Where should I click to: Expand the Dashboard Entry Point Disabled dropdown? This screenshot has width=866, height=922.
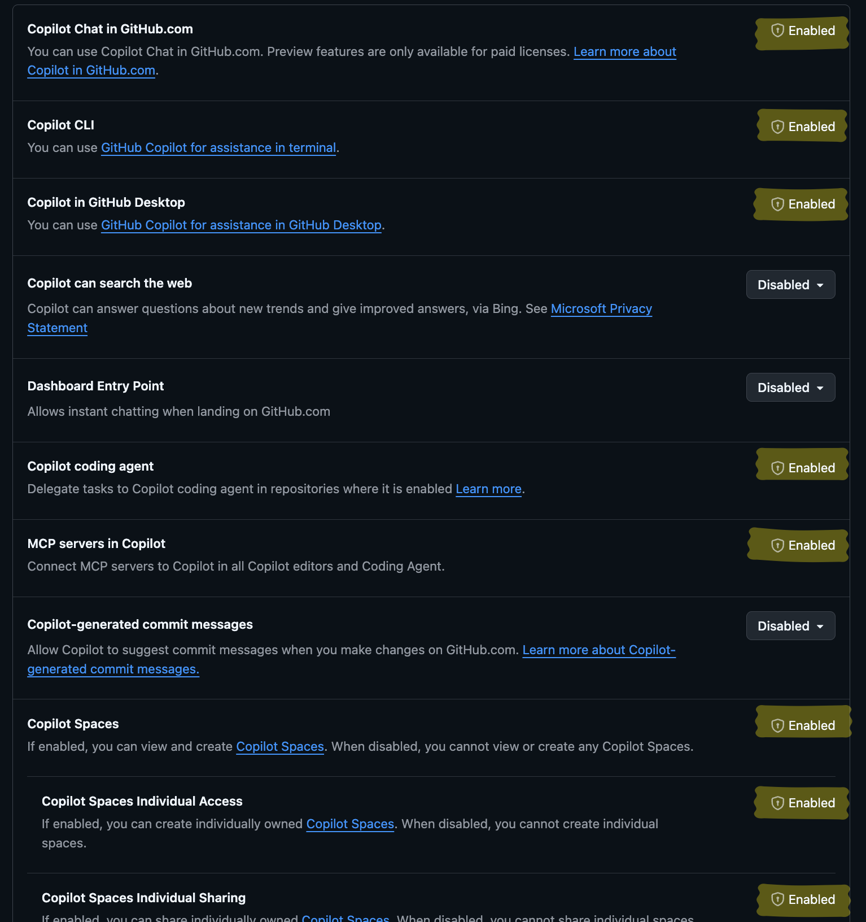point(790,388)
